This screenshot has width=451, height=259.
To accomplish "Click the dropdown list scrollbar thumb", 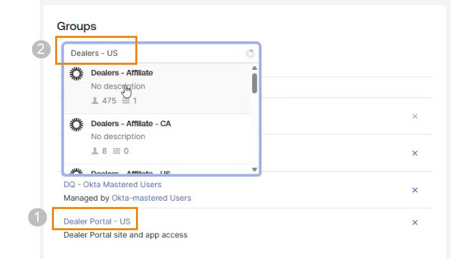I will point(255,83).
